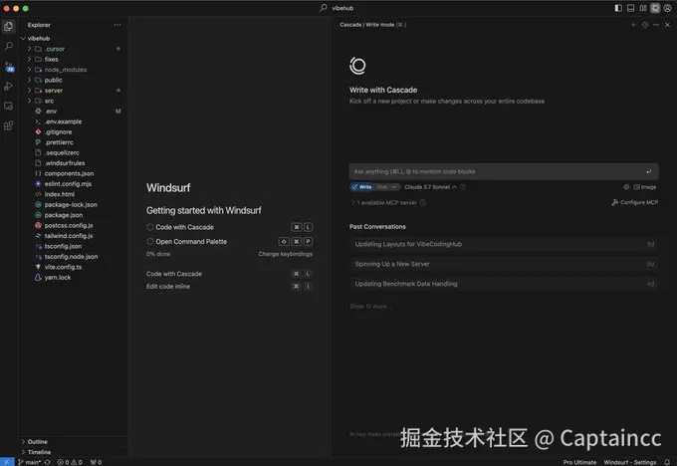Open the Explorer more actions ellipsis
The width and height of the screenshot is (677, 466).
coord(117,25)
